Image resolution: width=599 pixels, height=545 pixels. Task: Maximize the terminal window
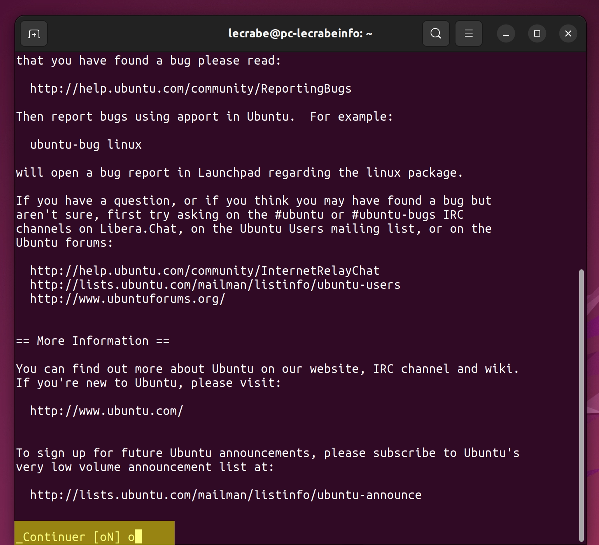537,34
